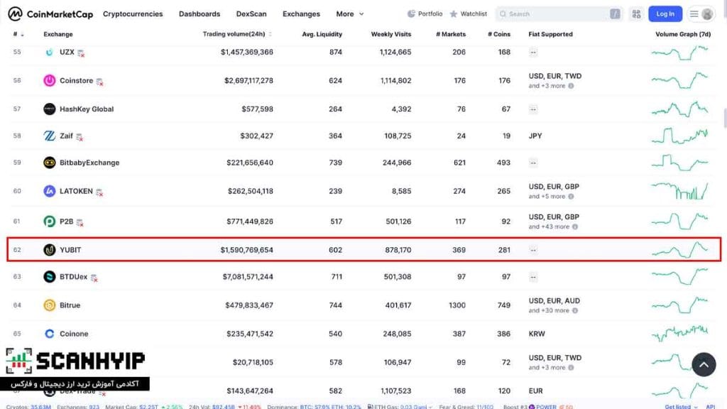Click the Log In button
Screen dimensions: 727x409
pos(665,14)
